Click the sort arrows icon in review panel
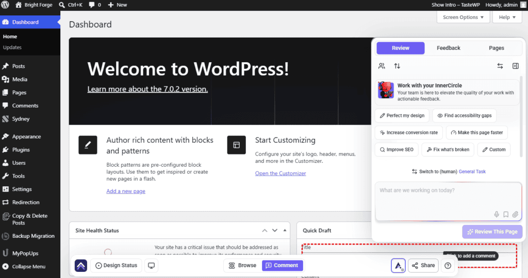 pos(397,66)
